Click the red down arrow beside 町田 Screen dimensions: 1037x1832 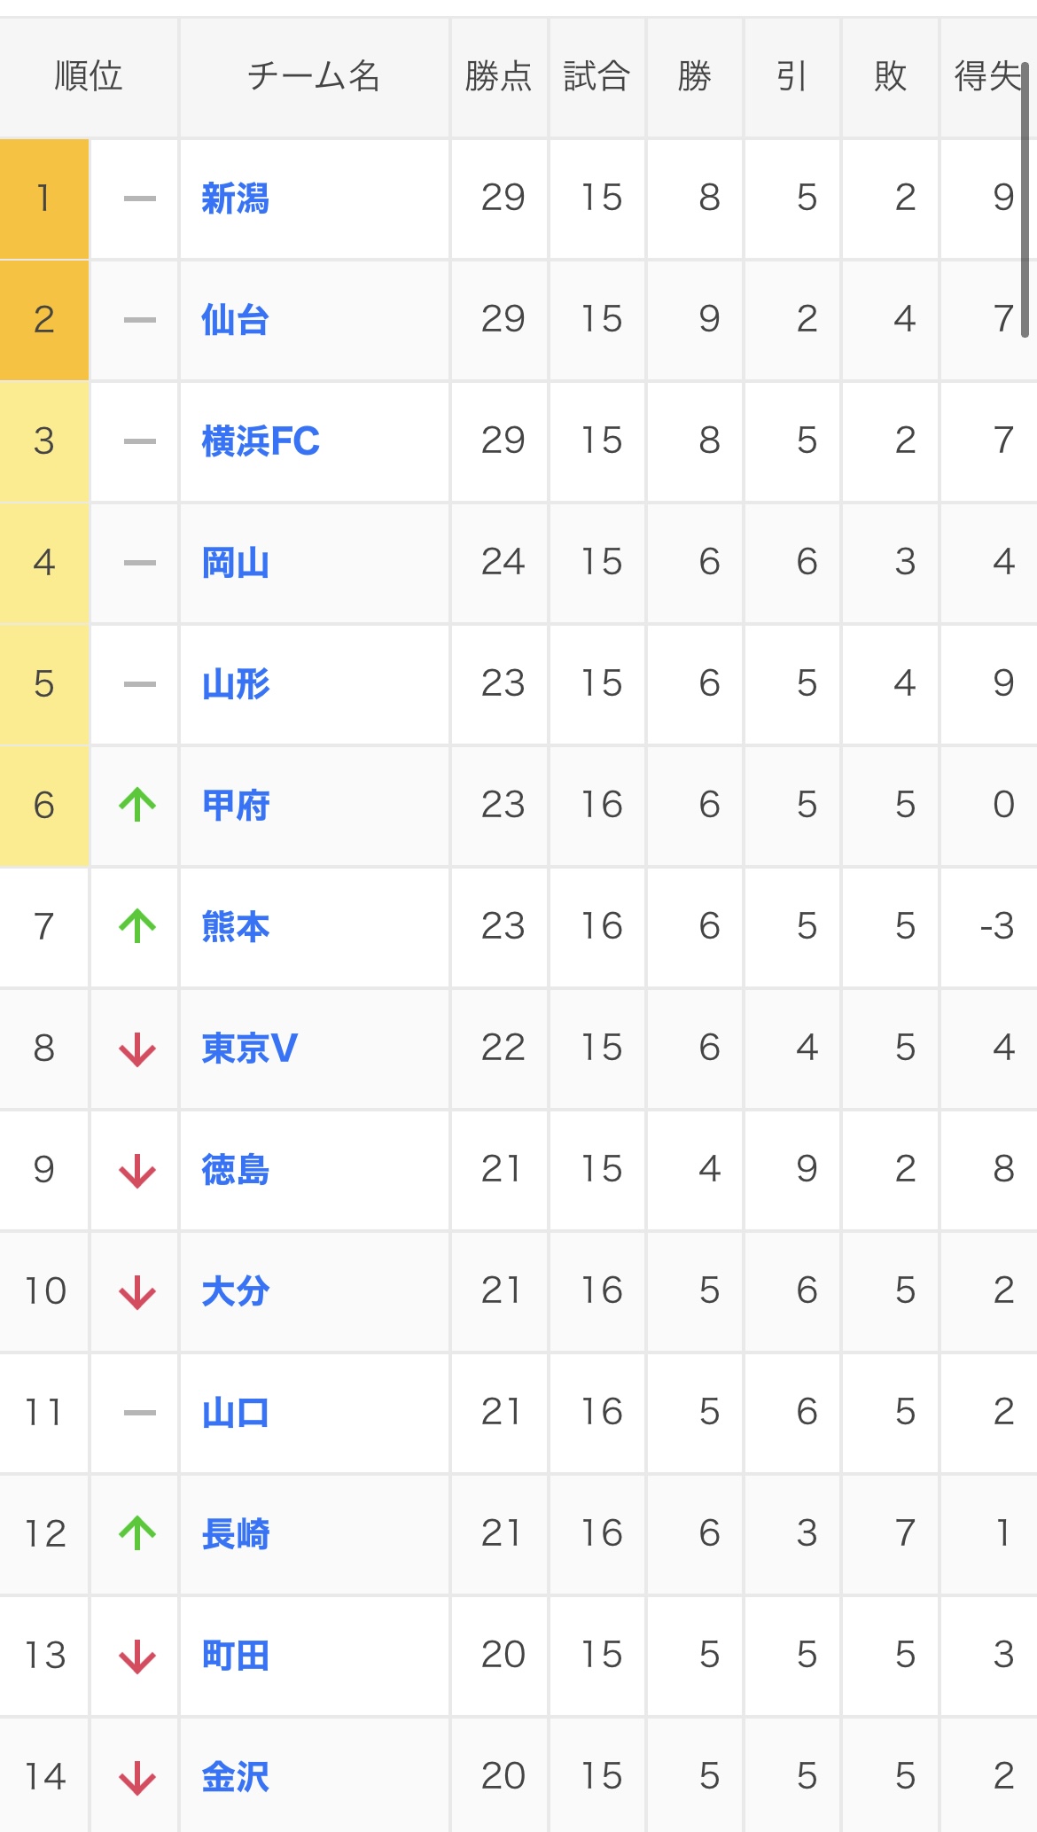tap(137, 1657)
